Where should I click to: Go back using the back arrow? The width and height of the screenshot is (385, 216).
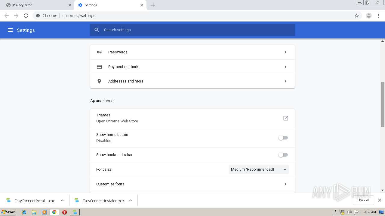point(7,16)
